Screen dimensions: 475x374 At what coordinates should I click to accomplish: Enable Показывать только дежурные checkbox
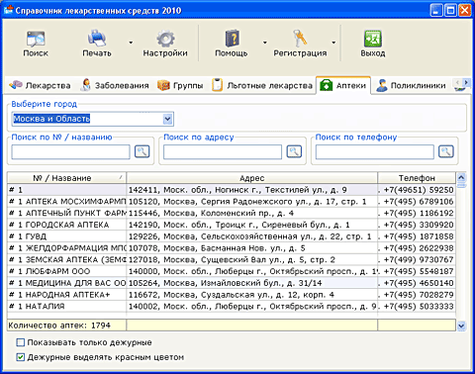pos(21,342)
